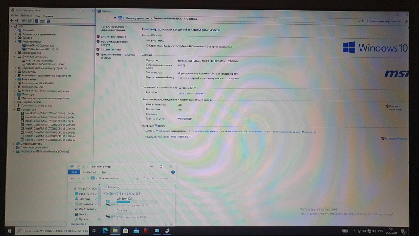Open Защита системы link

coord(111,49)
